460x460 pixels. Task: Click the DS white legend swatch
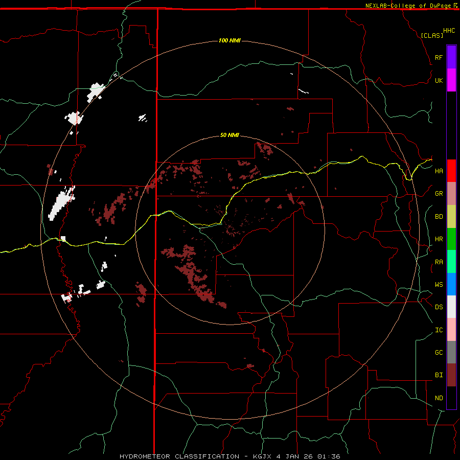451,307
